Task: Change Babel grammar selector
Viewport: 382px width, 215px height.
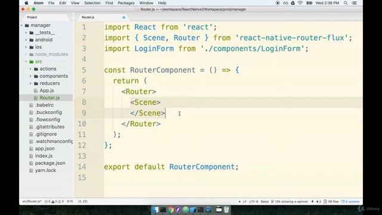Action: tap(264, 202)
